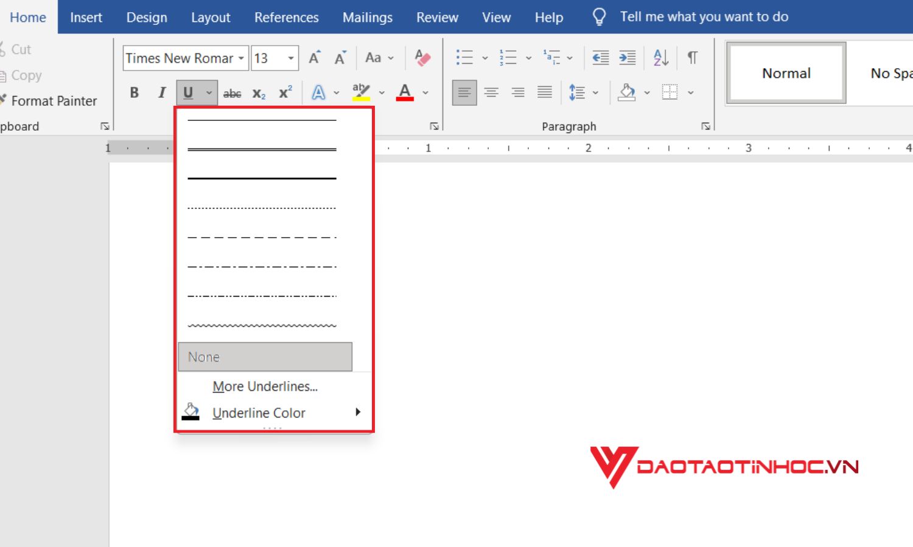Apply subscript formatting
Screen dimensions: 913x547
258,92
